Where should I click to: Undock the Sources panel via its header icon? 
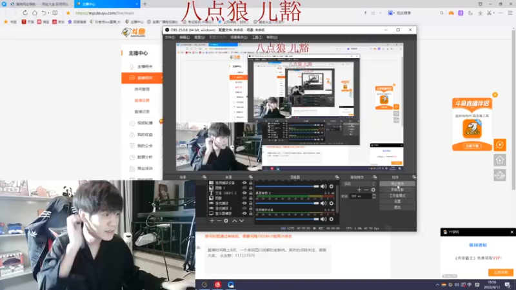pos(251,177)
